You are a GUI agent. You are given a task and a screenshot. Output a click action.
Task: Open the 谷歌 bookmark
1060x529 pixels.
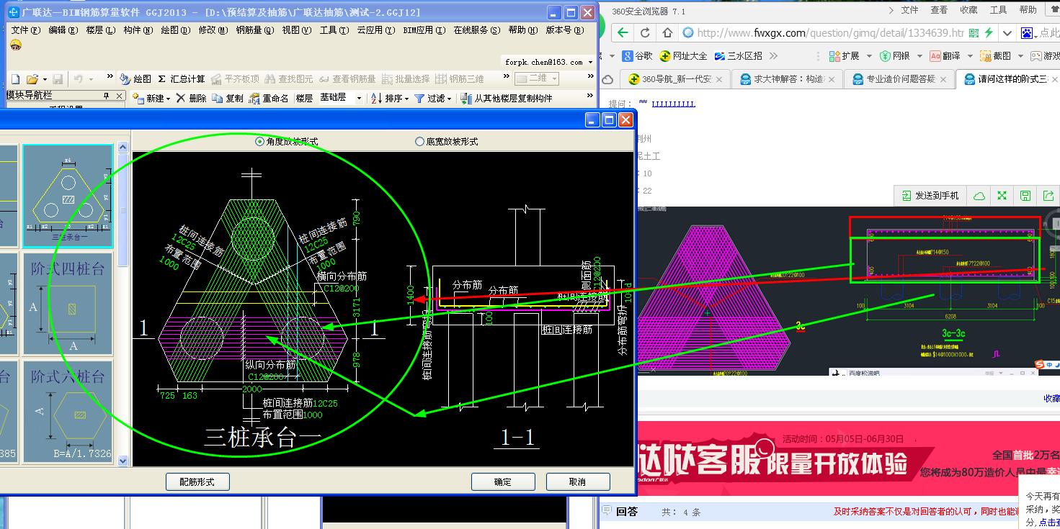[638, 55]
